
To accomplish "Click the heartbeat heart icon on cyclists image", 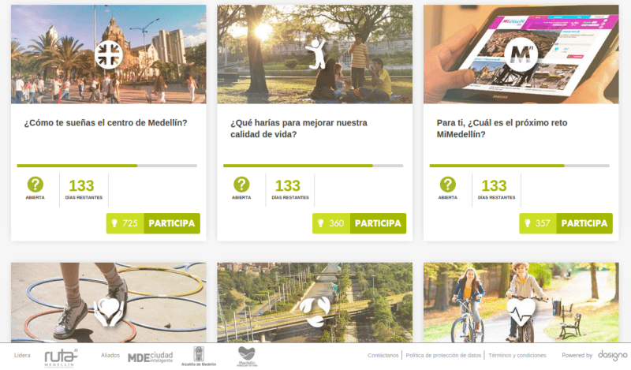I will (521, 312).
